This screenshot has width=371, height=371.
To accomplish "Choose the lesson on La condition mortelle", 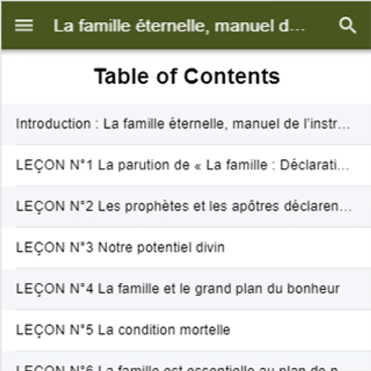I will pos(123,330).
